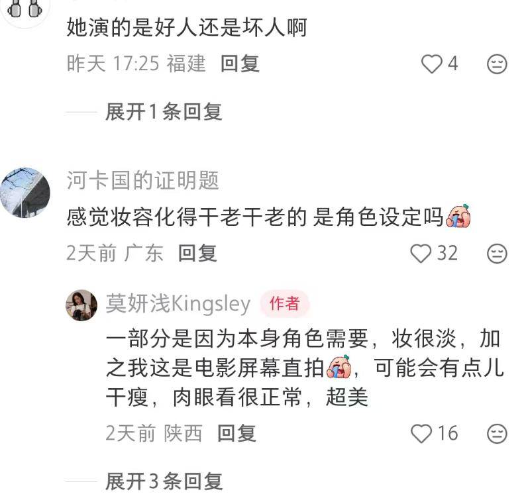Open 莫妍浅Kingsley's avatar
The image size is (526, 500).
tap(81, 305)
